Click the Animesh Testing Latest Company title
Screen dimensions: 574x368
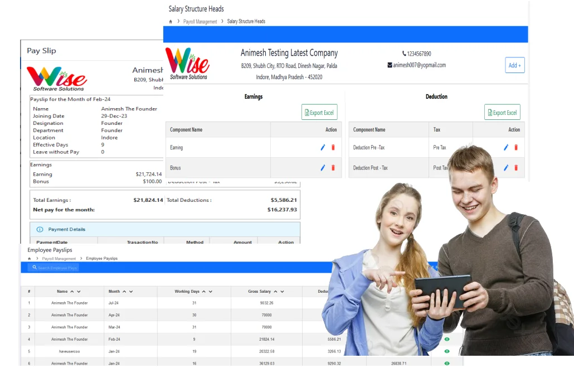(289, 53)
